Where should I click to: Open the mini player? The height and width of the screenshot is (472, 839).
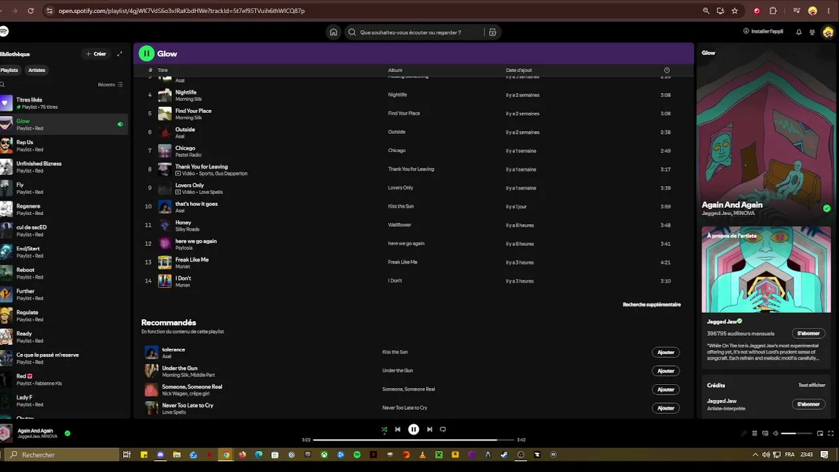point(820,433)
